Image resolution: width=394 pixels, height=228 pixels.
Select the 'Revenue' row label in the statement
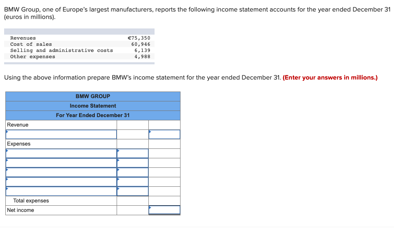coord(18,125)
